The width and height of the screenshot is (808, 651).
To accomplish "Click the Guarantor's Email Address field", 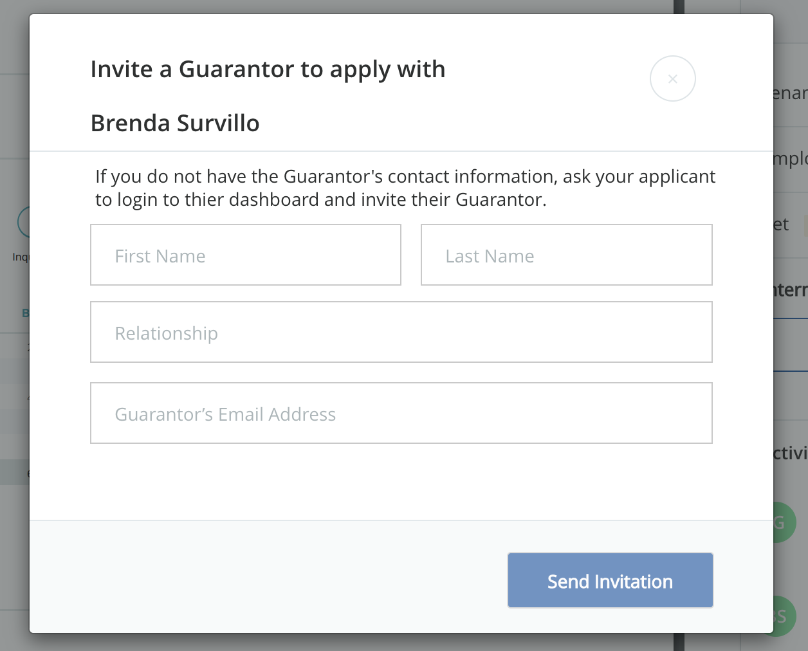I will click(x=401, y=413).
